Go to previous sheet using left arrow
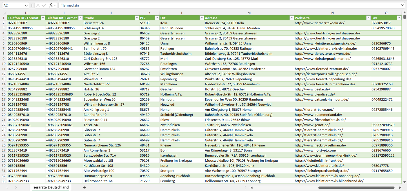 [8, 188]
